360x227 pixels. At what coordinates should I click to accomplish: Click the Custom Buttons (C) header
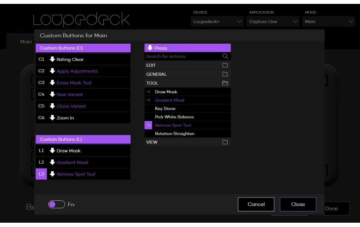[x=83, y=48]
